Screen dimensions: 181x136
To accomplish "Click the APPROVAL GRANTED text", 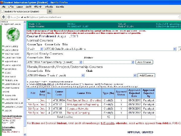I will pos(140,132).
